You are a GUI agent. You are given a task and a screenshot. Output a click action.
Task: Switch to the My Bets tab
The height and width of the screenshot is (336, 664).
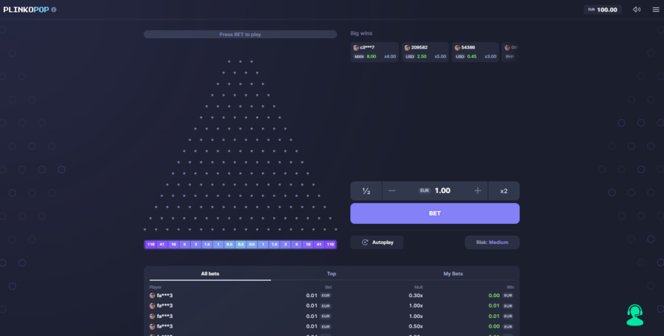453,274
